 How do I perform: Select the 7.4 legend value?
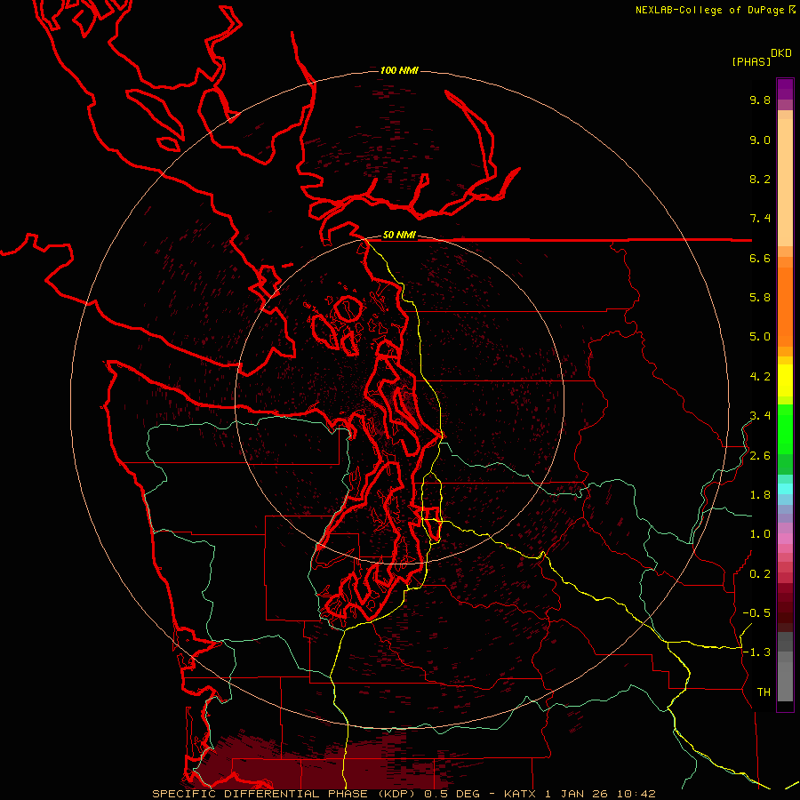pos(760,219)
